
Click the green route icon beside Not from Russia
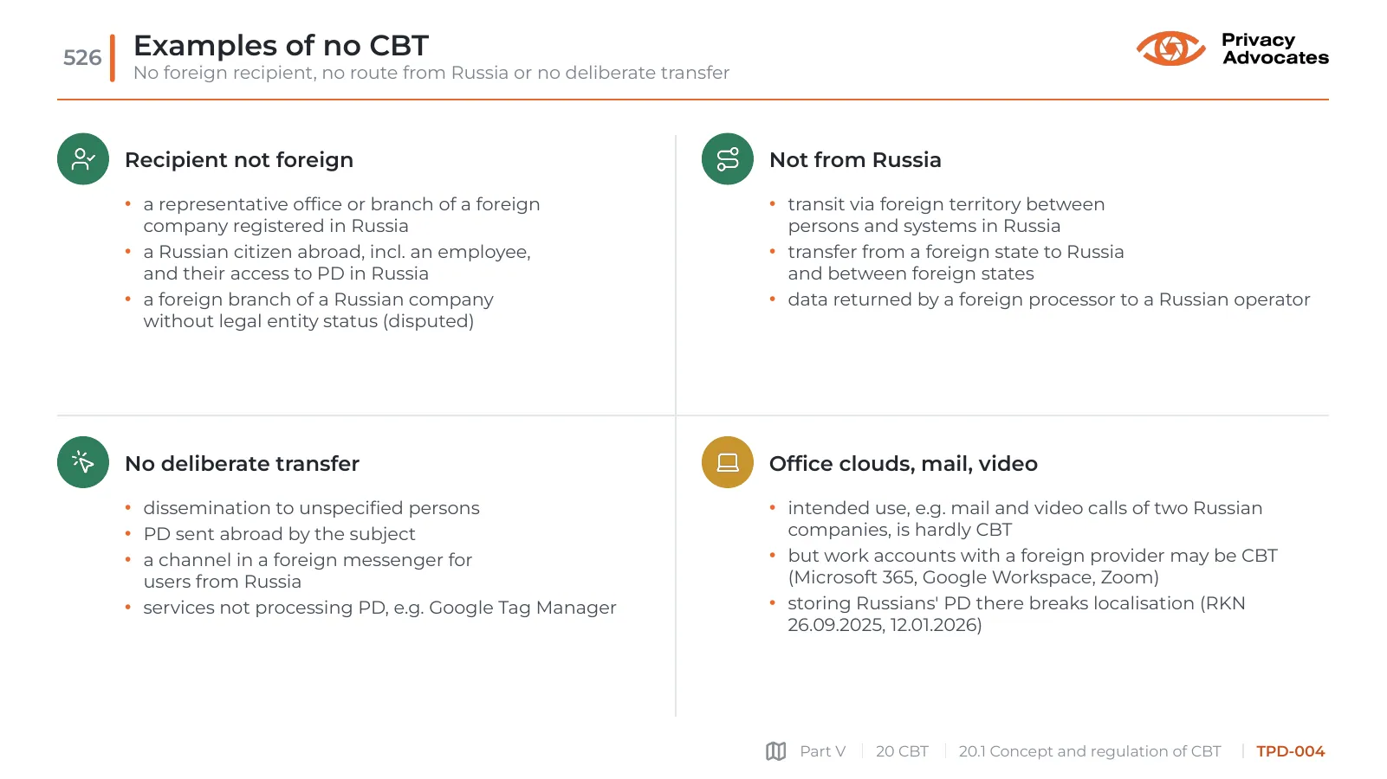(728, 159)
